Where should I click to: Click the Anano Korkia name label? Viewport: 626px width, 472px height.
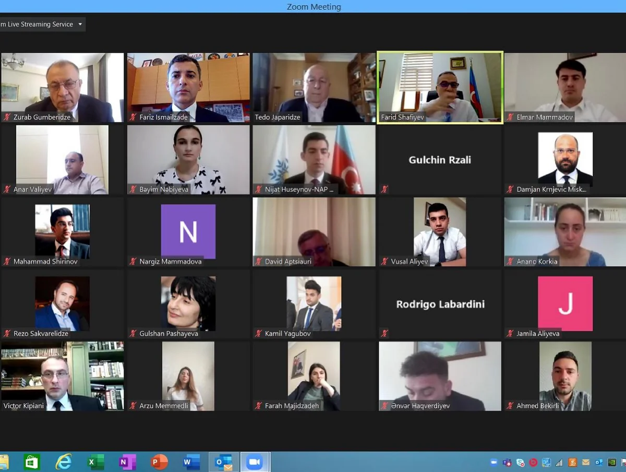(537, 262)
